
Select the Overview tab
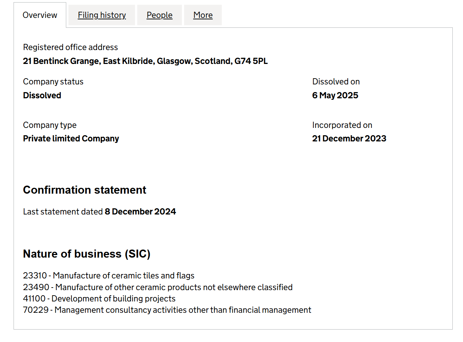(x=40, y=15)
